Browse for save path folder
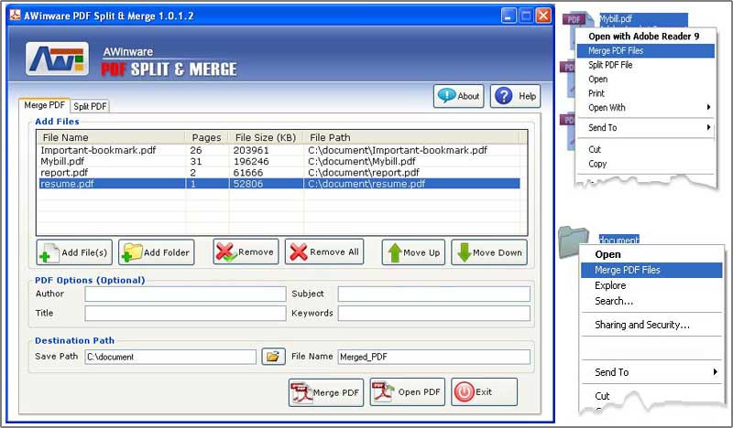Image resolution: width=733 pixels, height=428 pixels. (x=273, y=357)
